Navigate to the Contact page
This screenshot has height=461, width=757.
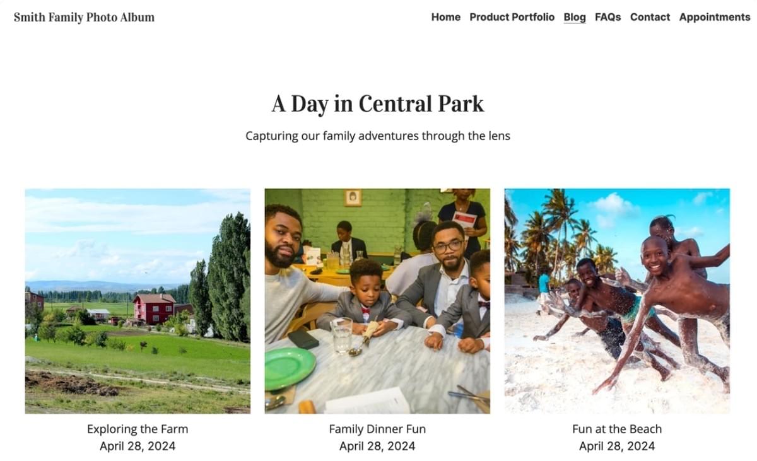tap(650, 17)
